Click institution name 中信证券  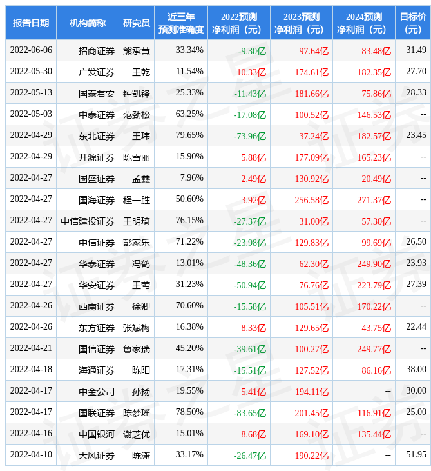[97, 243]
